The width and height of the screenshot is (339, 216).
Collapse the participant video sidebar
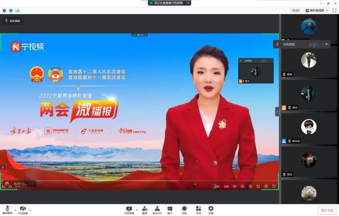(x=277, y=111)
